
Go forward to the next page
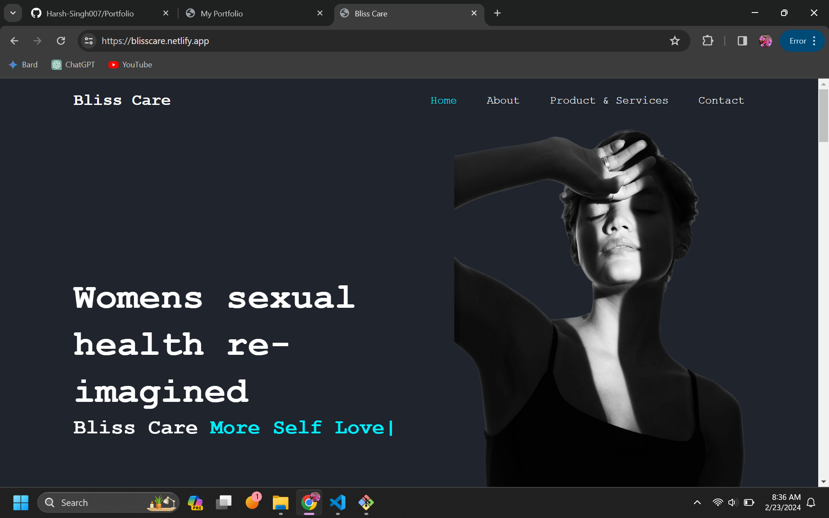tap(38, 41)
